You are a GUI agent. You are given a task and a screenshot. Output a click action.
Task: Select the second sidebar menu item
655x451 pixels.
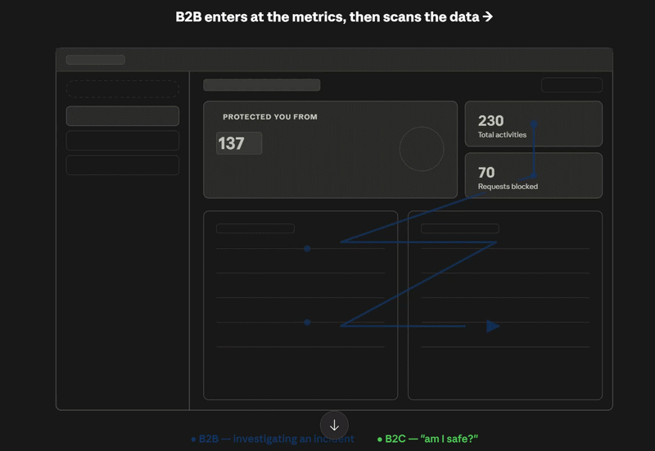click(x=122, y=140)
